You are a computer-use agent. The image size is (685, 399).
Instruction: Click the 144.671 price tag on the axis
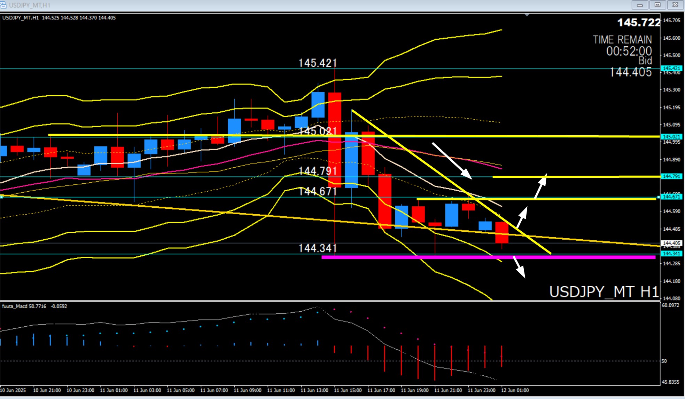671,197
